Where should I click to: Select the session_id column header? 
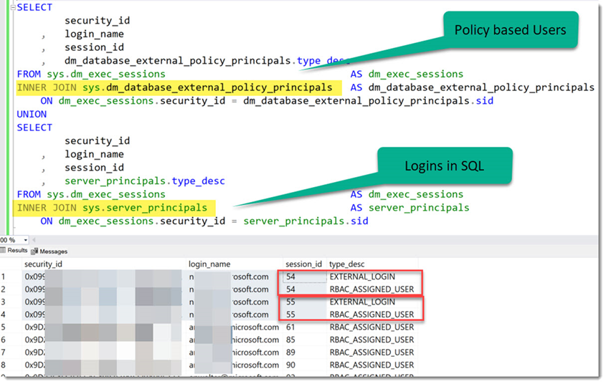(303, 264)
